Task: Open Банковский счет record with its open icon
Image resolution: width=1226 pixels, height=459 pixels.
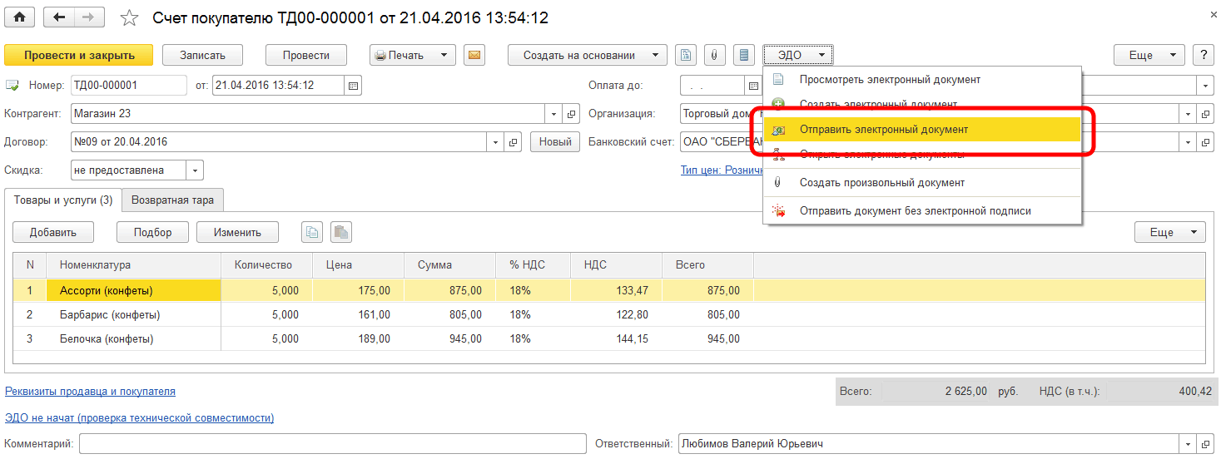Action: (1206, 142)
